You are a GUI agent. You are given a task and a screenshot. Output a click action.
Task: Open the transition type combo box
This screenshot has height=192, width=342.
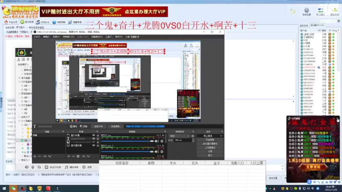[x=180, y=136]
